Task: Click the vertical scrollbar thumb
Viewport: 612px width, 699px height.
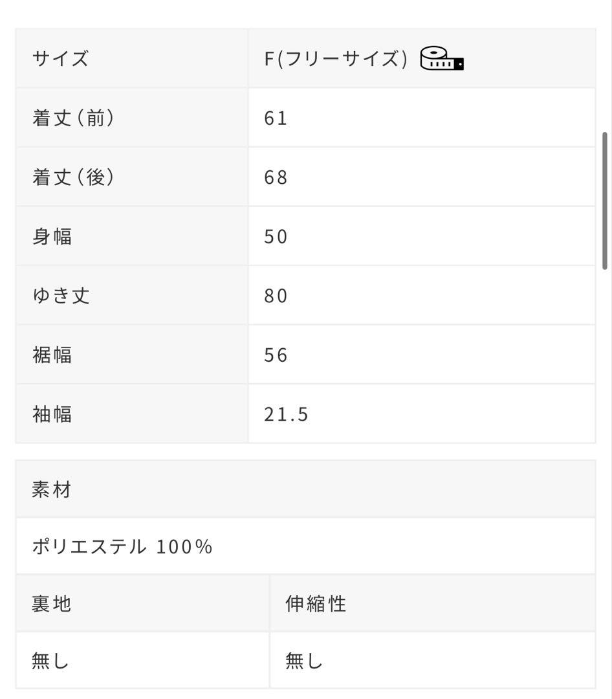Action: [605, 201]
